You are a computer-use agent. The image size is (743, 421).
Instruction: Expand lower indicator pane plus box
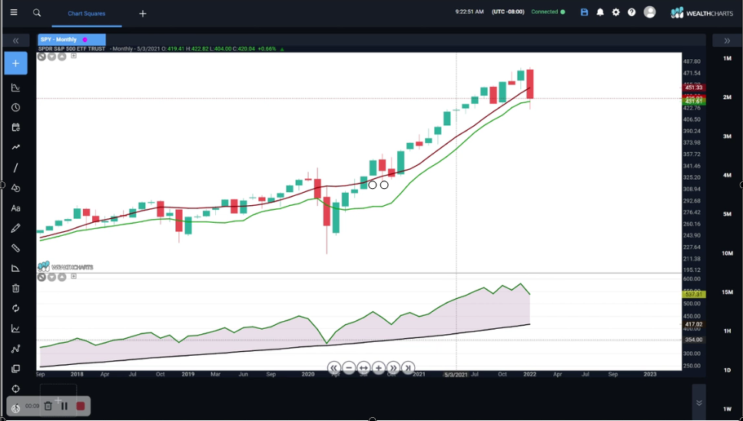point(74,276)
